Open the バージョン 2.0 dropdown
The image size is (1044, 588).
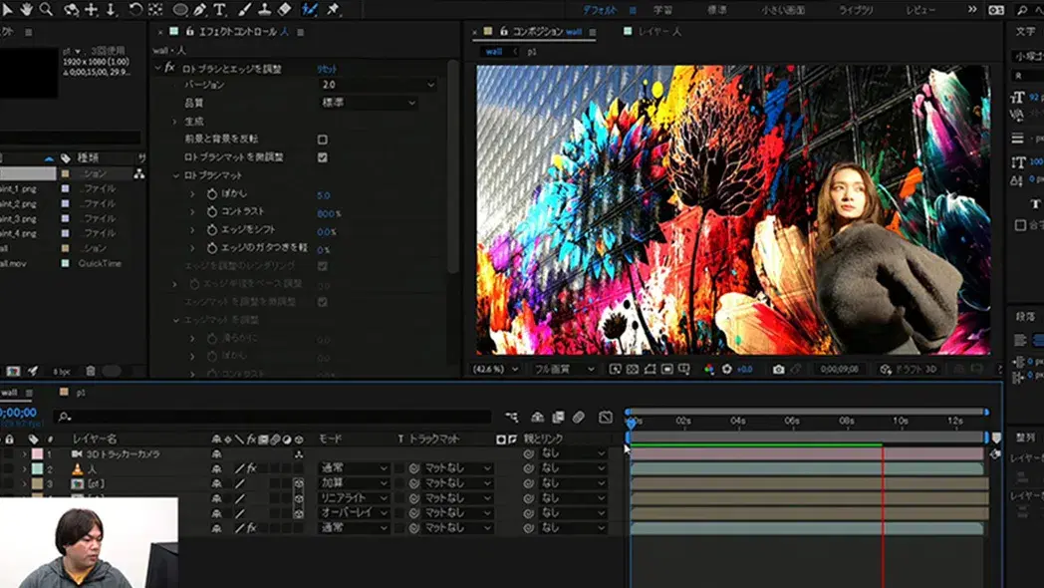pos(378,86)
